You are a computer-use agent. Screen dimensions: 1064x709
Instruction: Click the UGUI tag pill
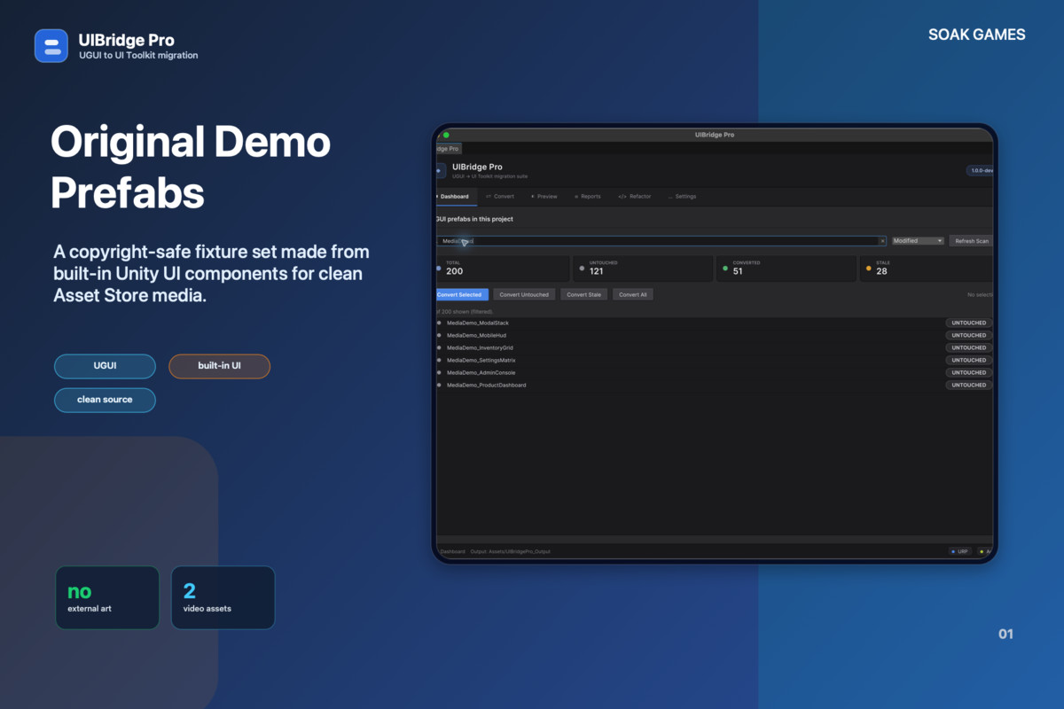point(105,366)
